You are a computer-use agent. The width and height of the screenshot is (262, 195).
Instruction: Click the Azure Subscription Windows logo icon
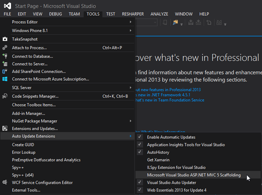[5, 79]
